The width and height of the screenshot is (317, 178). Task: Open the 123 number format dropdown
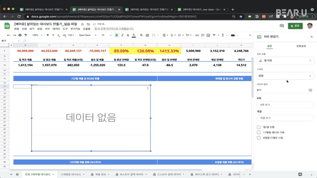point(71,35)
